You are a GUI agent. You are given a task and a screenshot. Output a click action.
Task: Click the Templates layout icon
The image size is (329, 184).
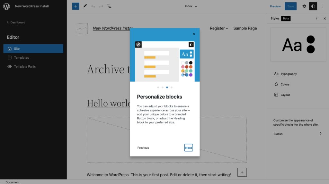pos(9,58)
